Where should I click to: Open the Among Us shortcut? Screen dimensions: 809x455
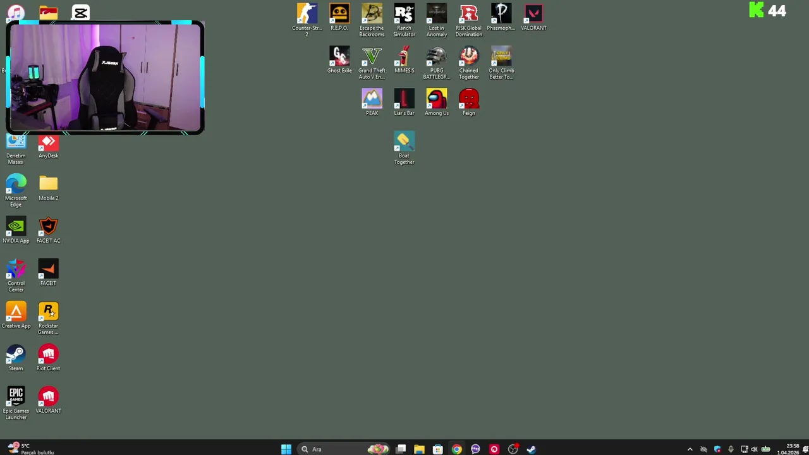[437, 102]
